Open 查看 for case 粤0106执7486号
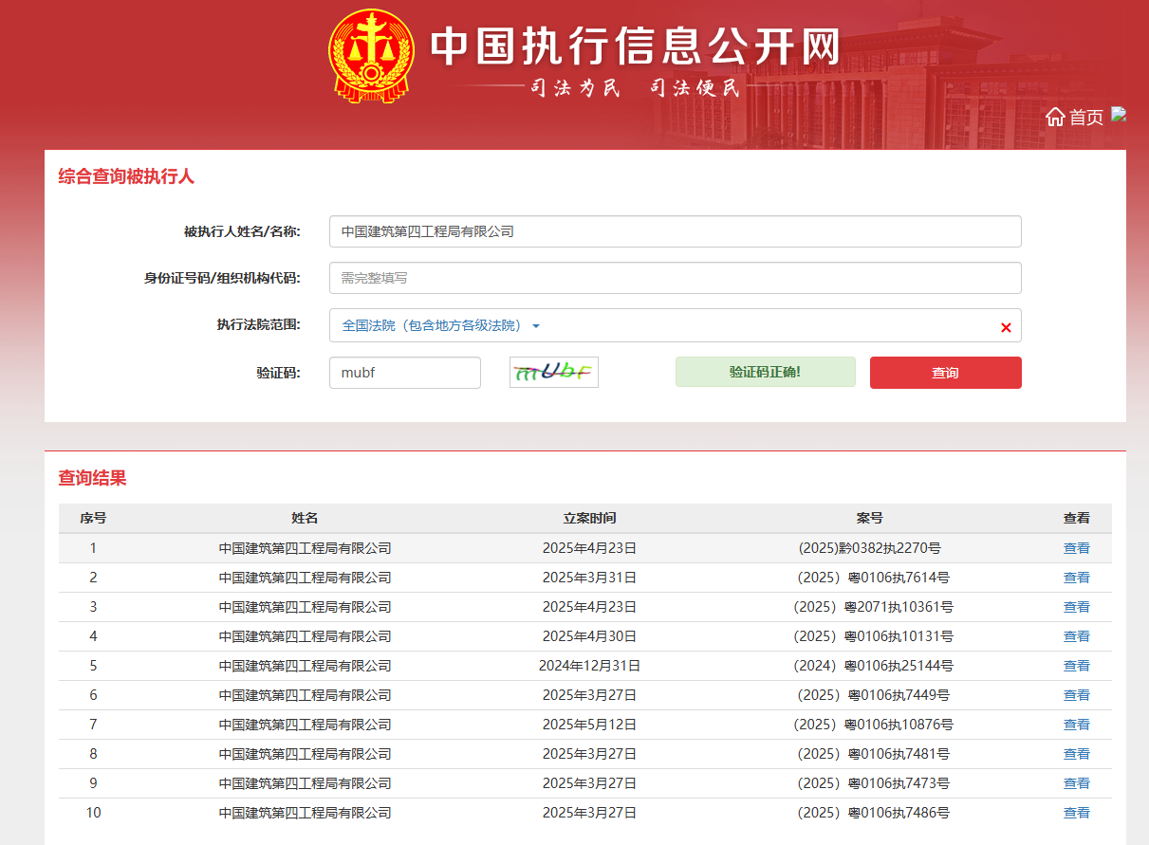The height and width of the screenshot is (845, 1149). pos(1077,813)
